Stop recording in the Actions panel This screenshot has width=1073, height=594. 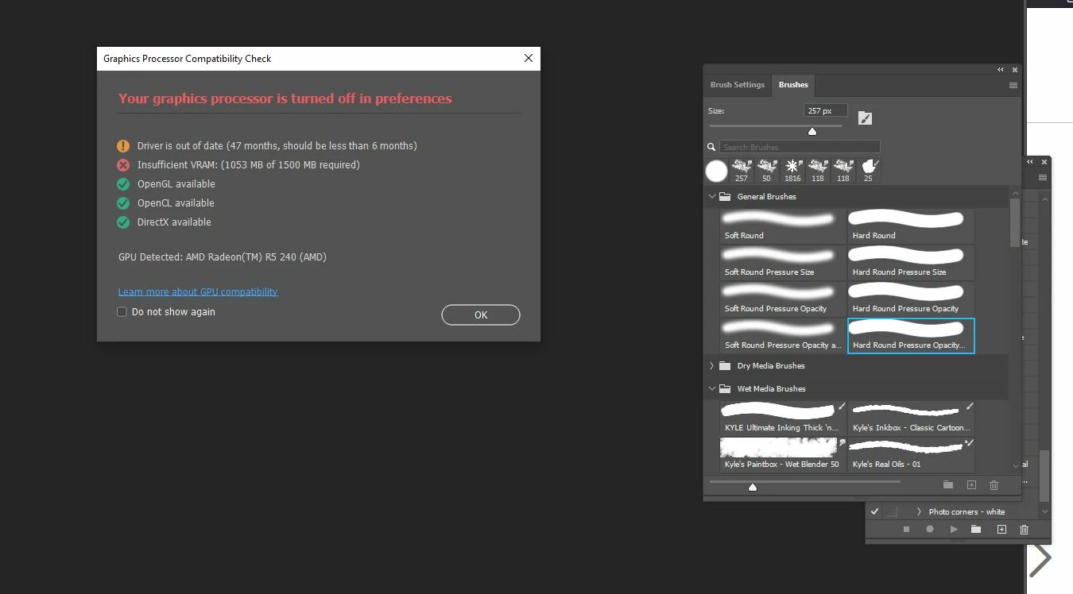906,530
